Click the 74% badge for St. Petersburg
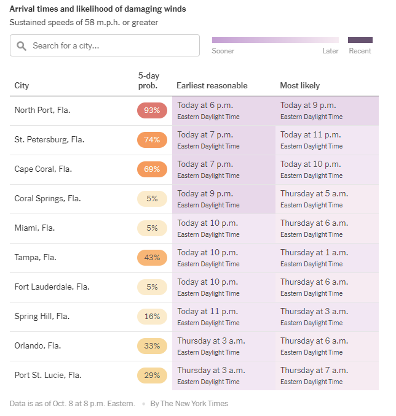396x416 pixels. [x=152, y=140]
